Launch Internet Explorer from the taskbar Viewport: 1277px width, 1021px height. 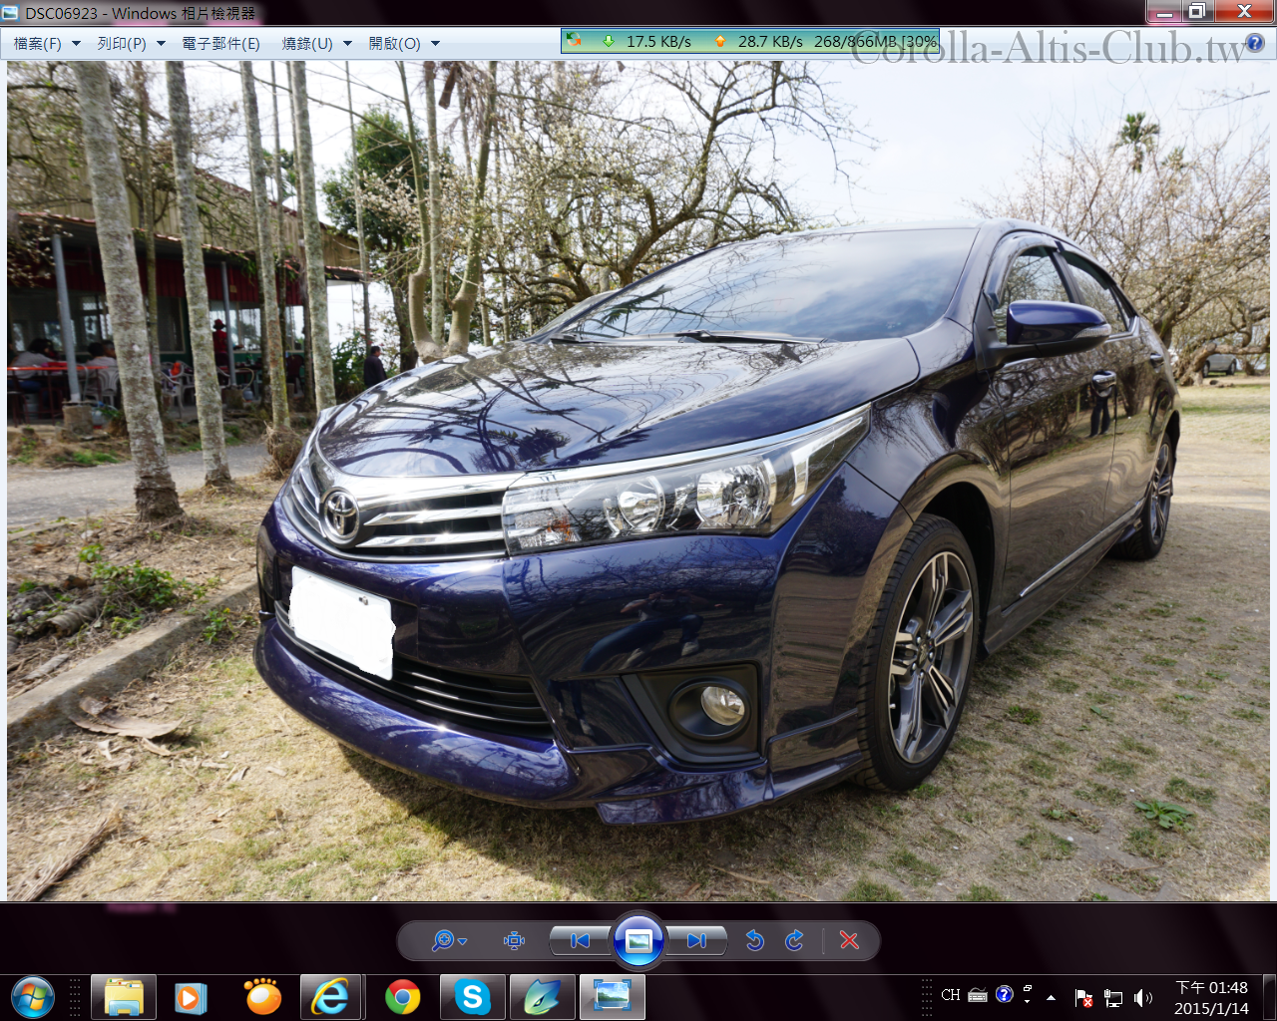[x=331, y=997]
